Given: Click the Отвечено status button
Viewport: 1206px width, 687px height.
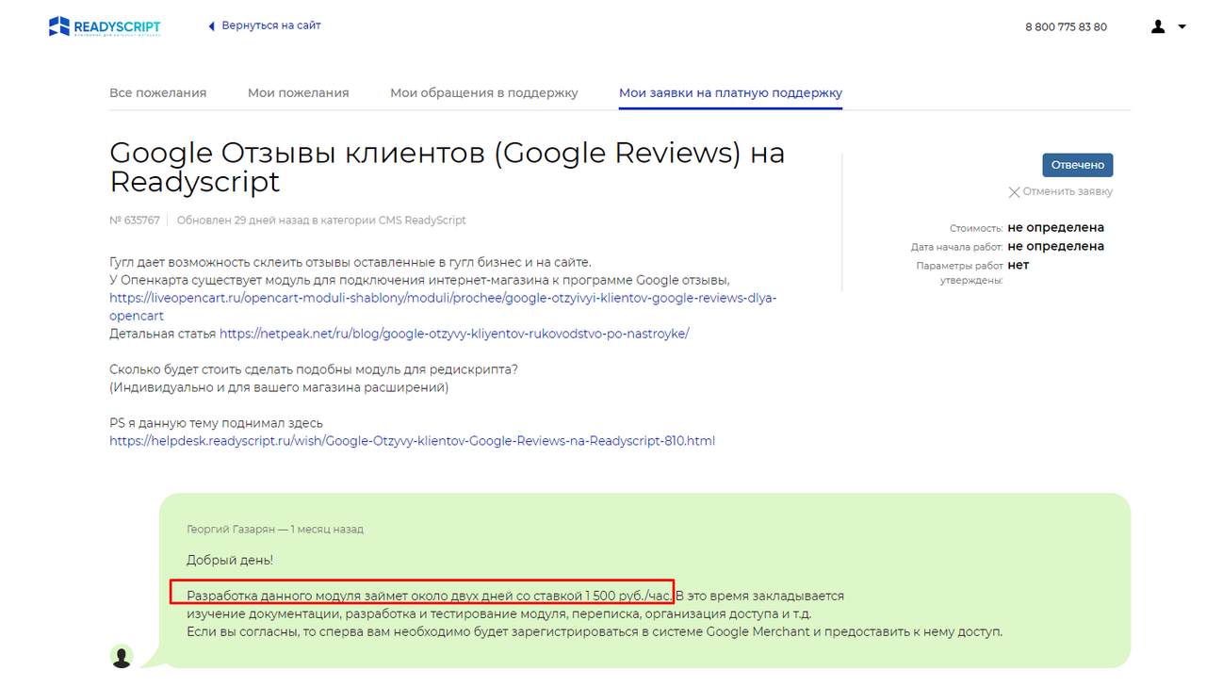Looking at the screenshot, I should 1078,165.
